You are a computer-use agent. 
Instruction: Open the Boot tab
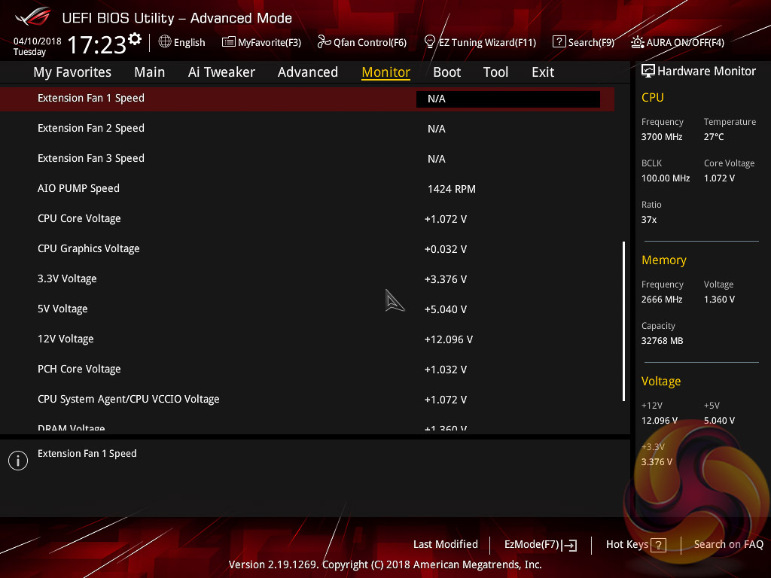(x=447, y=72)
